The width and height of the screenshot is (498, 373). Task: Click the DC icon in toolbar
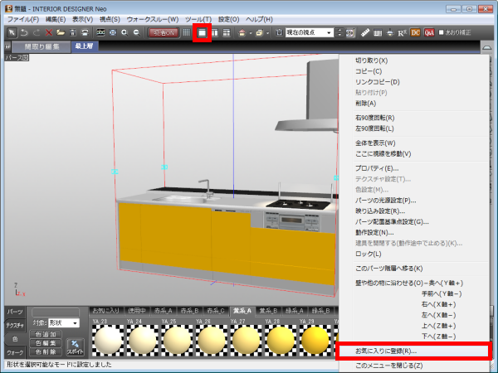point(416,32)
